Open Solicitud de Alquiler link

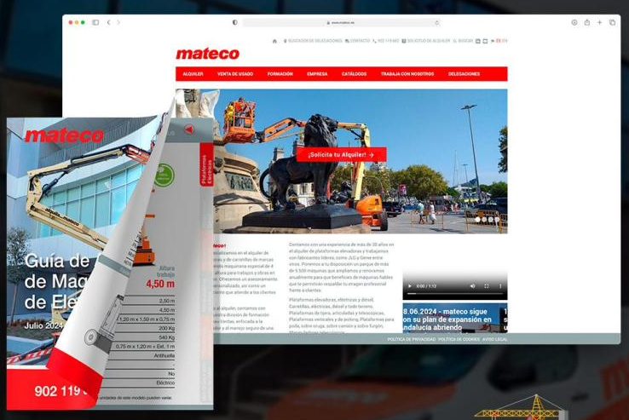click(426, 41)
